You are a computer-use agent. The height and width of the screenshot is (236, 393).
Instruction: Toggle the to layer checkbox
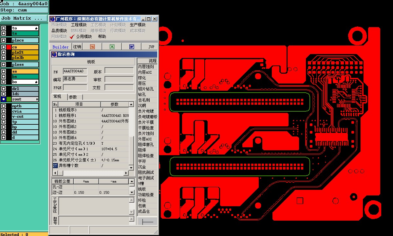[4, 28]
